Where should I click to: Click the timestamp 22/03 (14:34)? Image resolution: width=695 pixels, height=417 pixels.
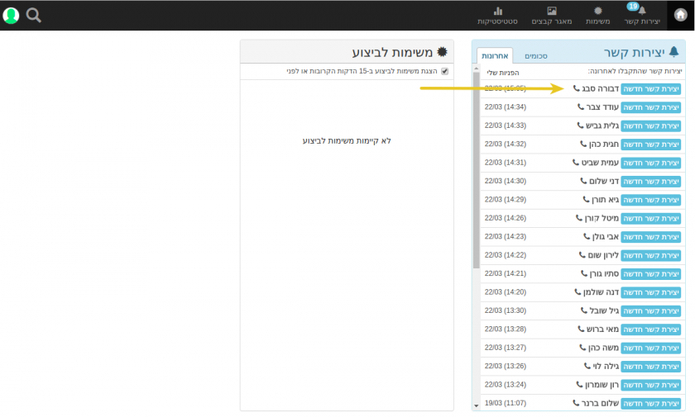coord(506,107)
